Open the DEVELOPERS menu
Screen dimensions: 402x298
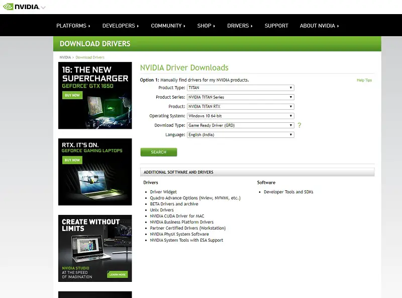pyautogui.click(x=121, y=26)
